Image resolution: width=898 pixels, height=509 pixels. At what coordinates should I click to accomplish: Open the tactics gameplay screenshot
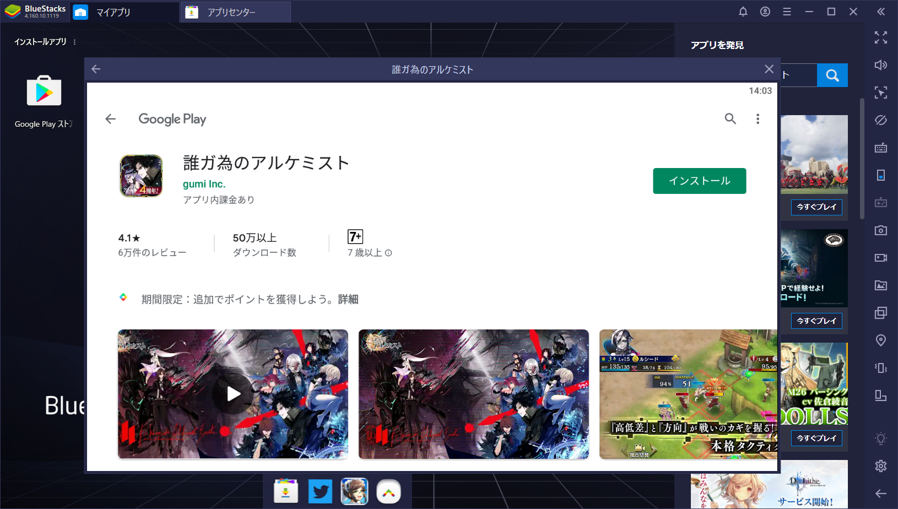[688, 394]
